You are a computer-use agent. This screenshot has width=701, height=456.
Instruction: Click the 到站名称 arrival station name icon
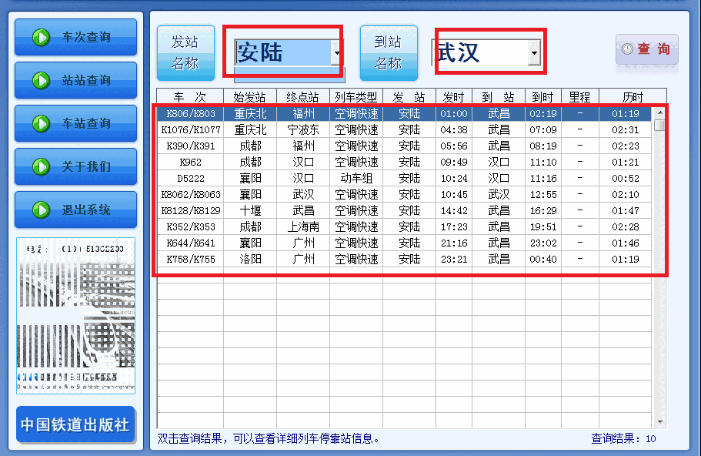pyautogui.click(x=389, y=52)
